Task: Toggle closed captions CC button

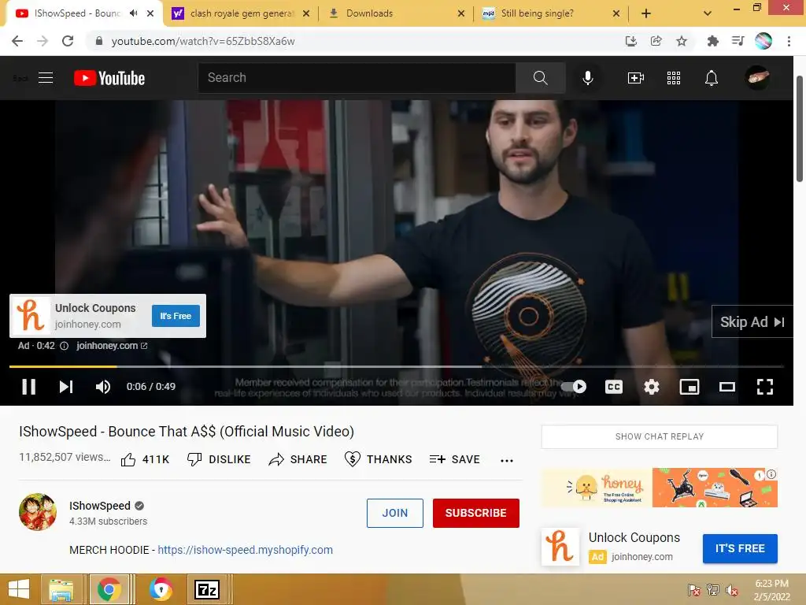Action: (x=614, y=386)
